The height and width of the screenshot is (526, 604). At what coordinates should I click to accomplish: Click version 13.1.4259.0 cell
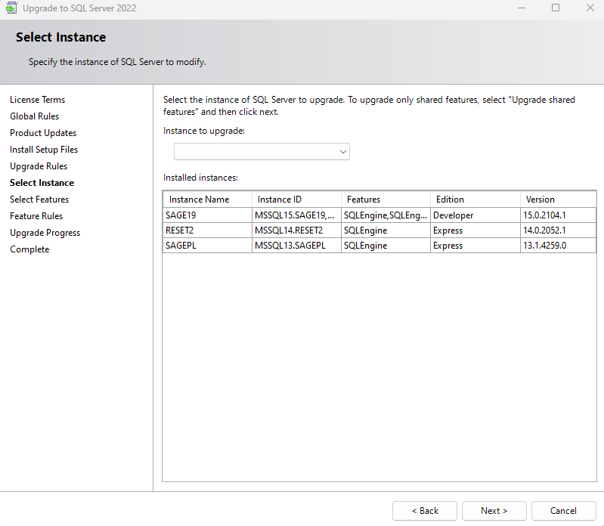point(558,246)
